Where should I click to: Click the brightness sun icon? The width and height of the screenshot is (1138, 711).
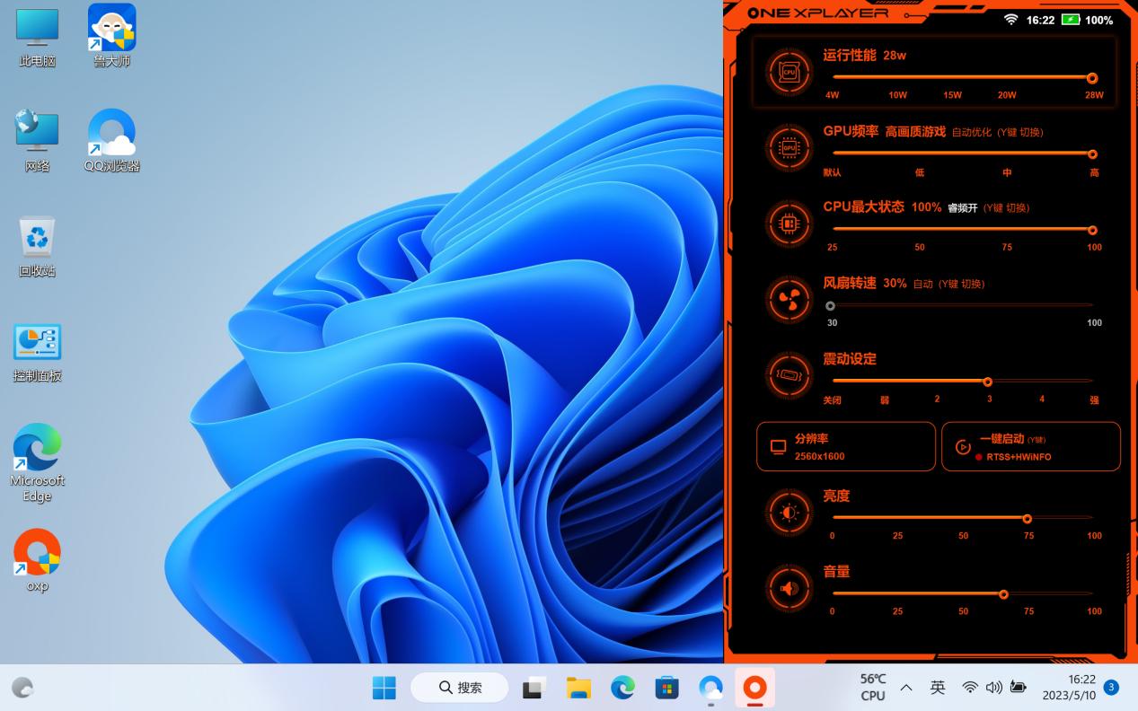pyautogui.click(x=789, y=513)
